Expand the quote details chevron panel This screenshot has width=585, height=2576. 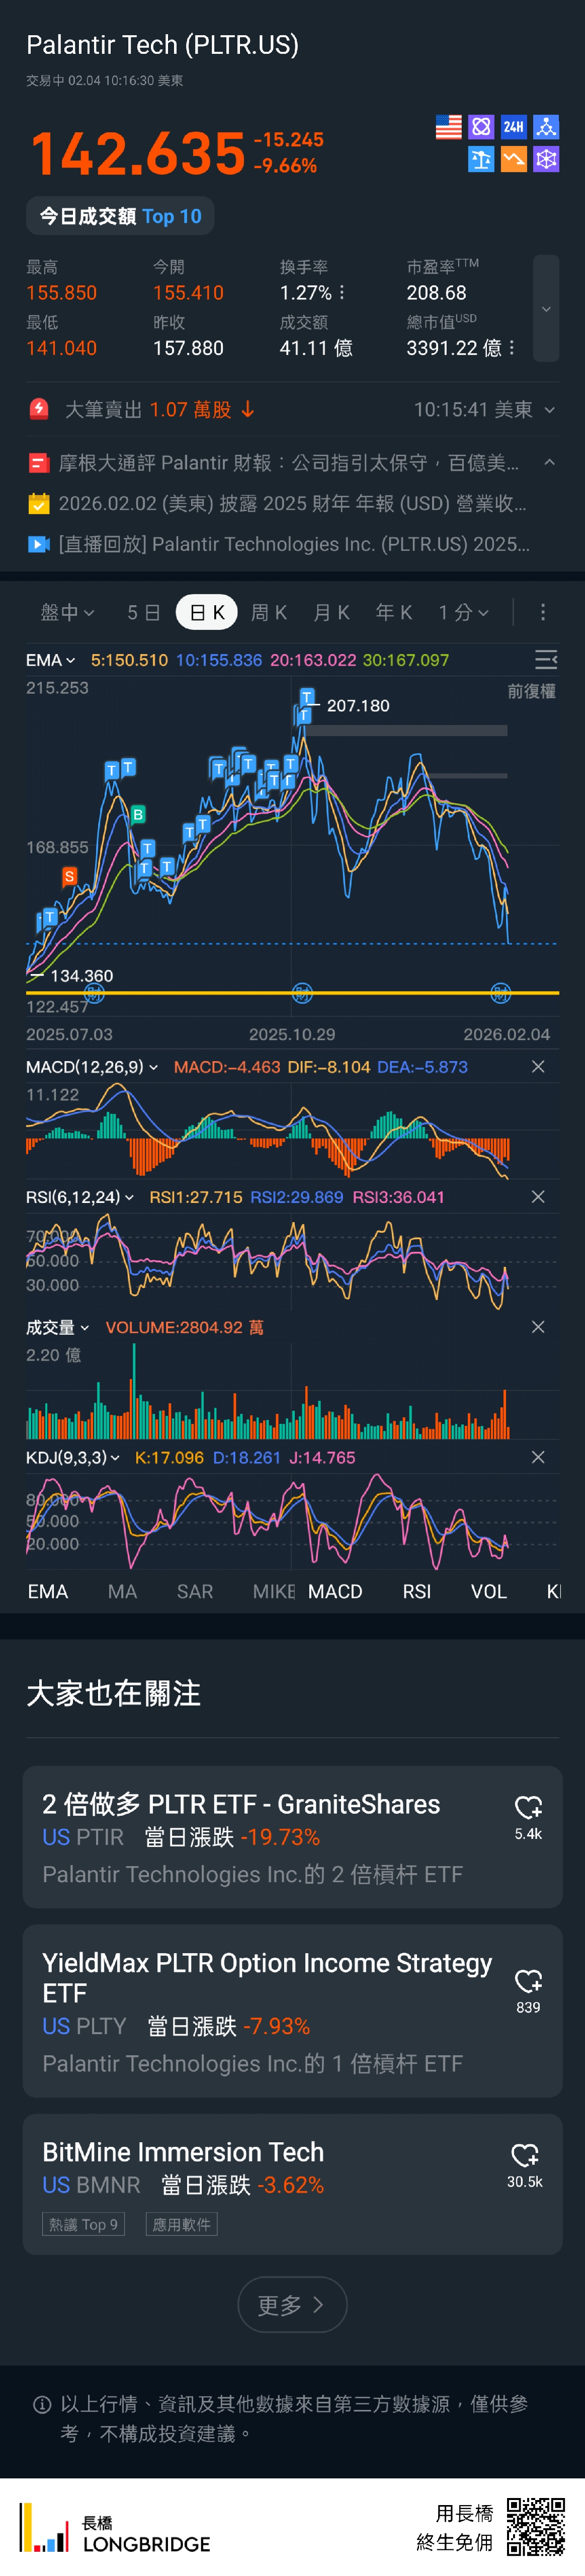[546, 309]
